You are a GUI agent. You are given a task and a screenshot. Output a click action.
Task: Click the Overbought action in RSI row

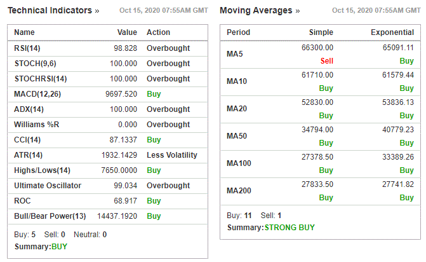pos(168,48)
